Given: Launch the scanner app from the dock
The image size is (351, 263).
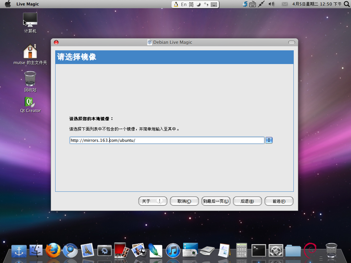Looking at the screenshot, I should (207, 251).
